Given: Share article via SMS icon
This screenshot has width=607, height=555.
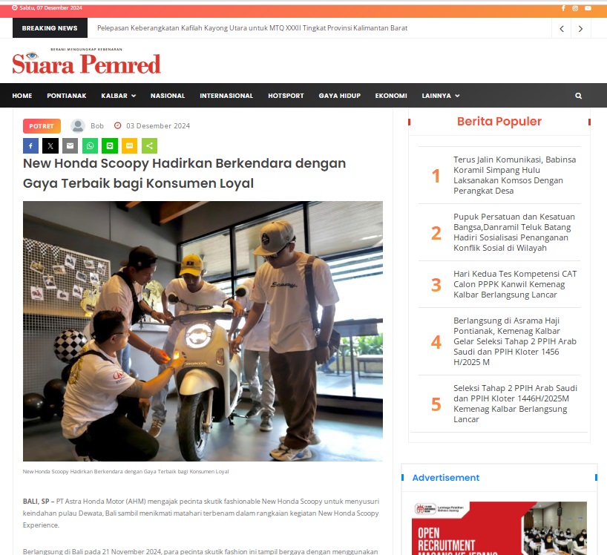Looking at the screenshot, I should coord(129,146).
